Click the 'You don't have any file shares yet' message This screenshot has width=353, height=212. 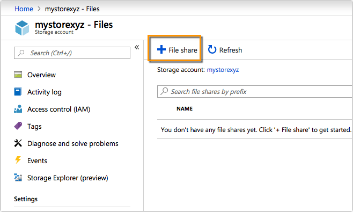click(x=256, y=130)
